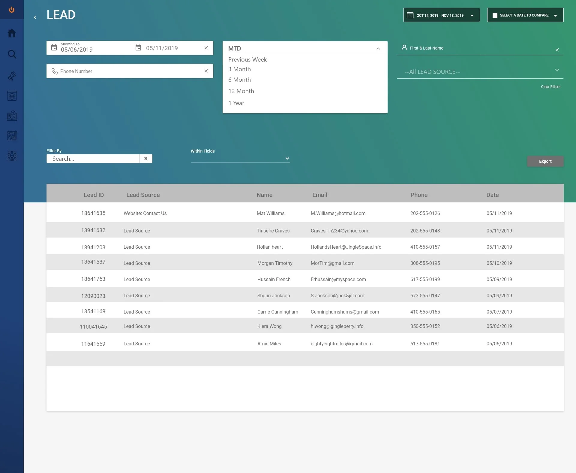Viewport: 576px width, 473px height.
Task: Click the Clear Filters link
Action: click(550, 87)
